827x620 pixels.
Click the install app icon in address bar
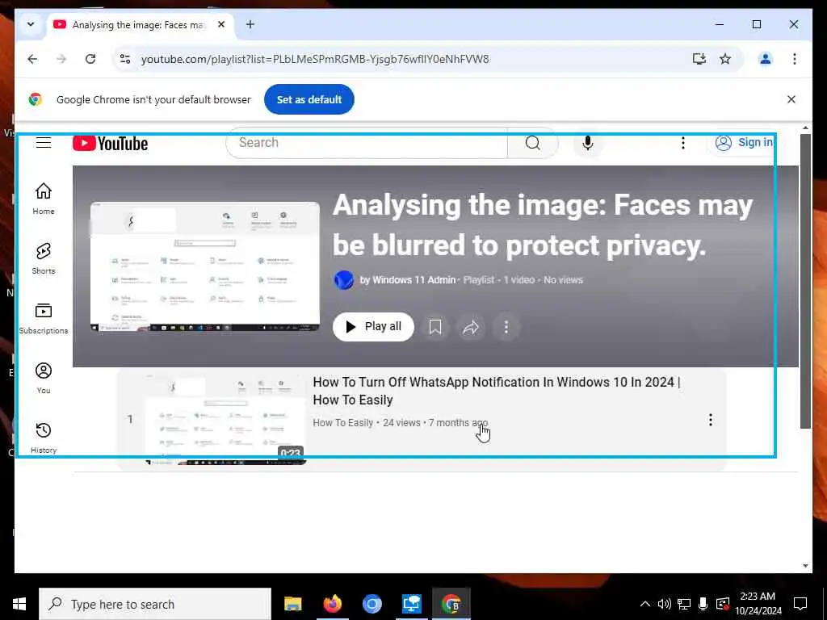click(x=699, y=58)
